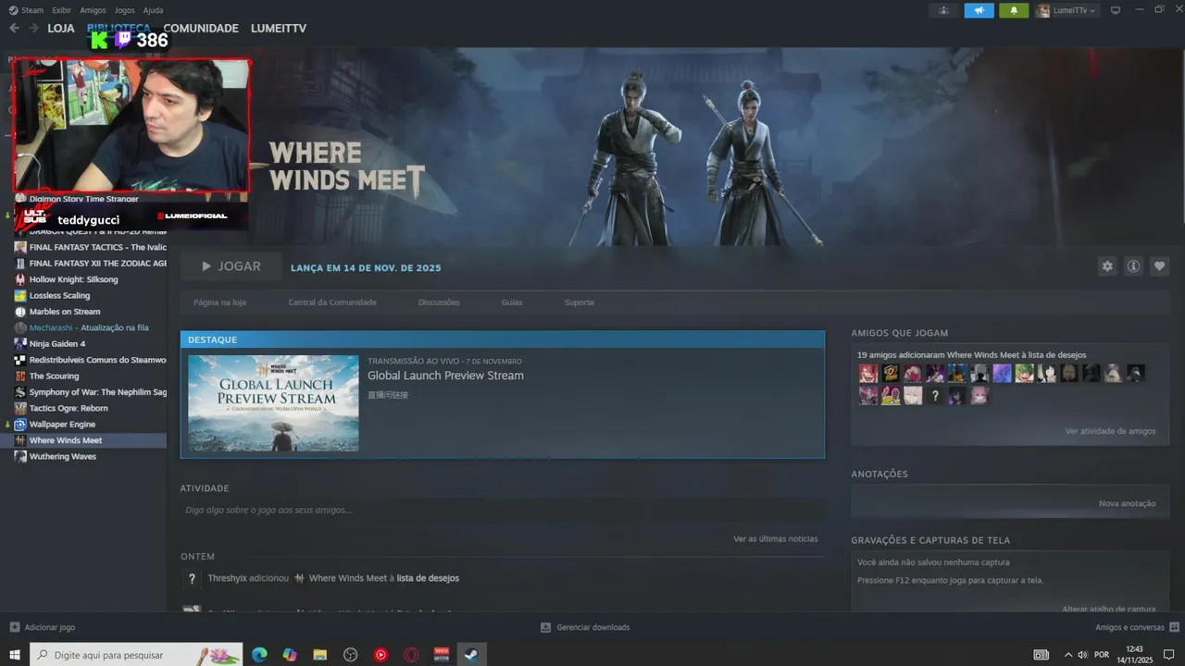This screenshot has width=1185, height=666.
Task: Go to the LOJA section
Action: pyautogui.click(x=61, y=29)
